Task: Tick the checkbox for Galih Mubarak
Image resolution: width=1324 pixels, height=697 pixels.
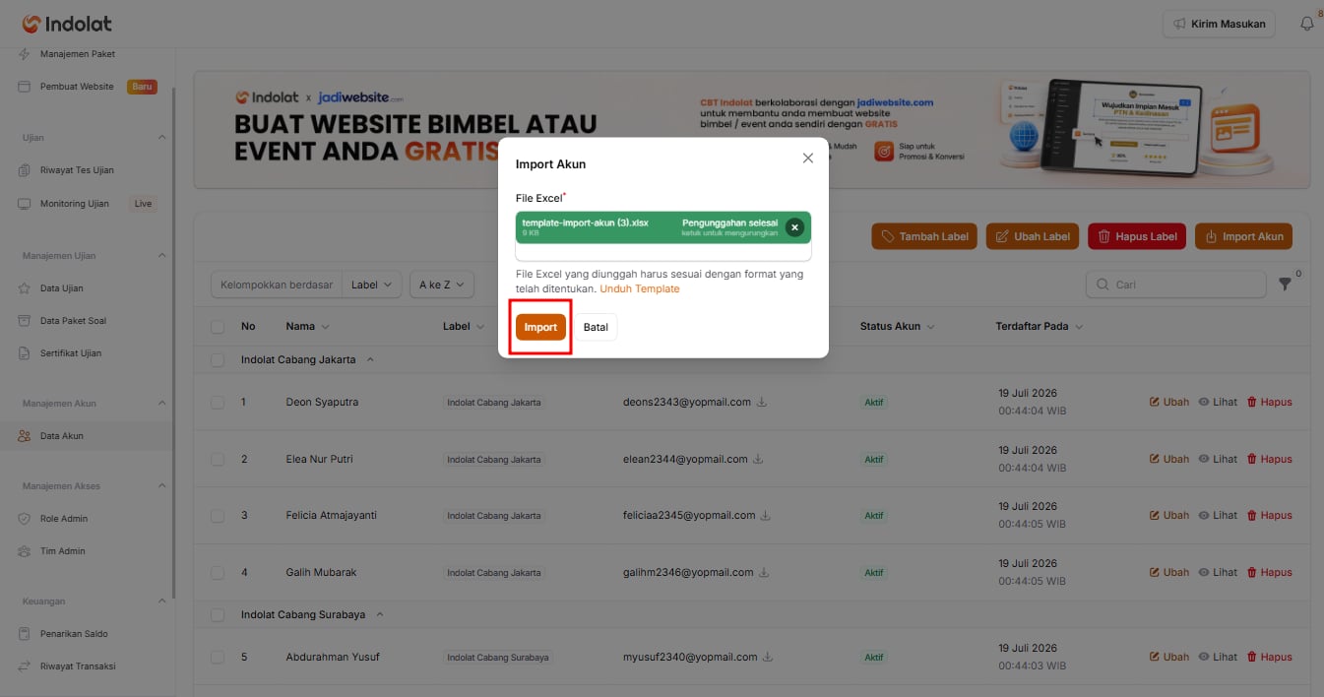Action: click(x=218, y=573)
